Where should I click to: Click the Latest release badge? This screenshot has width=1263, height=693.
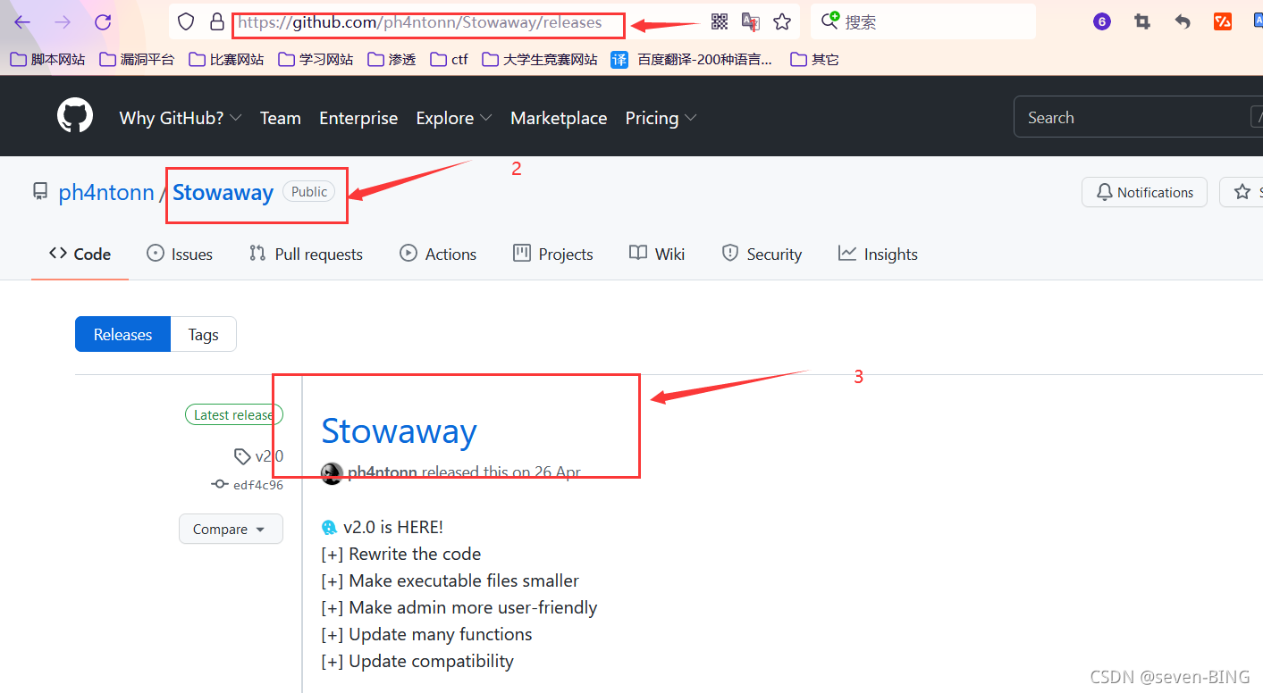[233, 414]
